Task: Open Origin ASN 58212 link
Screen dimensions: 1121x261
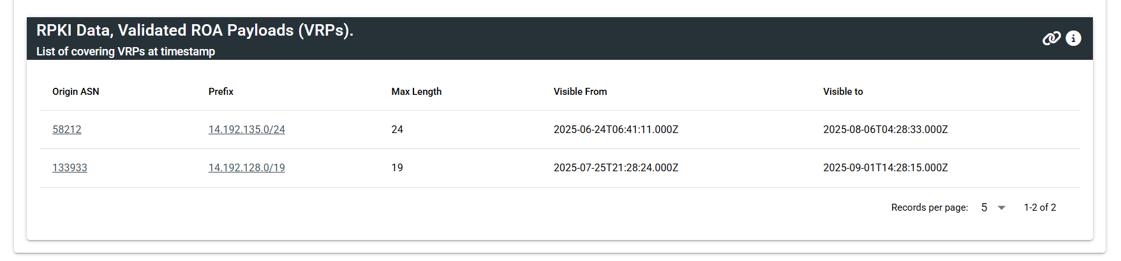Action: click(67, 129)
